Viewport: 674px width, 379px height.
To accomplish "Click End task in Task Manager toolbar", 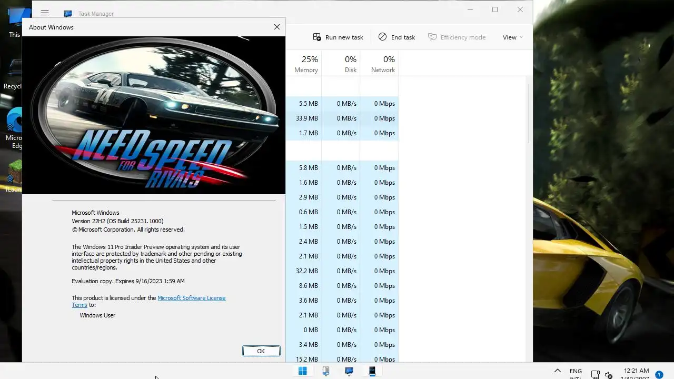I will point(397,37).
